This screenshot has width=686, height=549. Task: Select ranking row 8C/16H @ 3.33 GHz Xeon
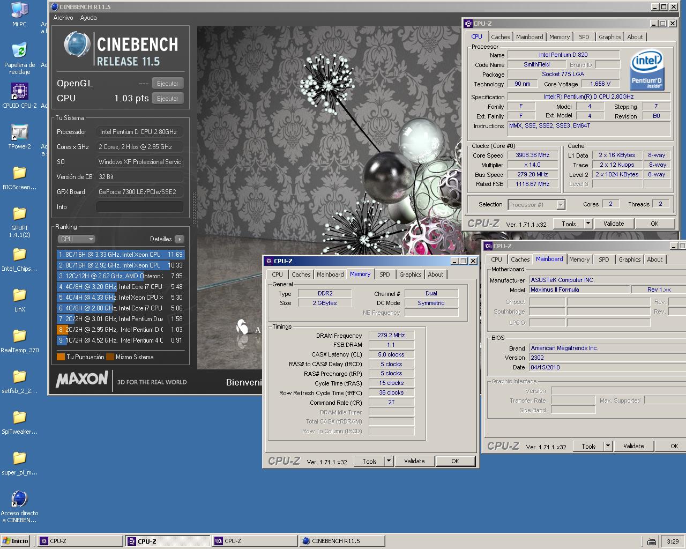pos(121,255)
